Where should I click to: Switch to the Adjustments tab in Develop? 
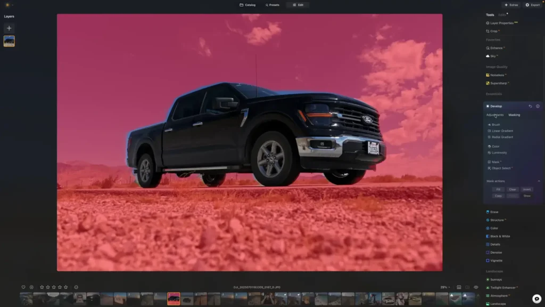tap(494, 115)
